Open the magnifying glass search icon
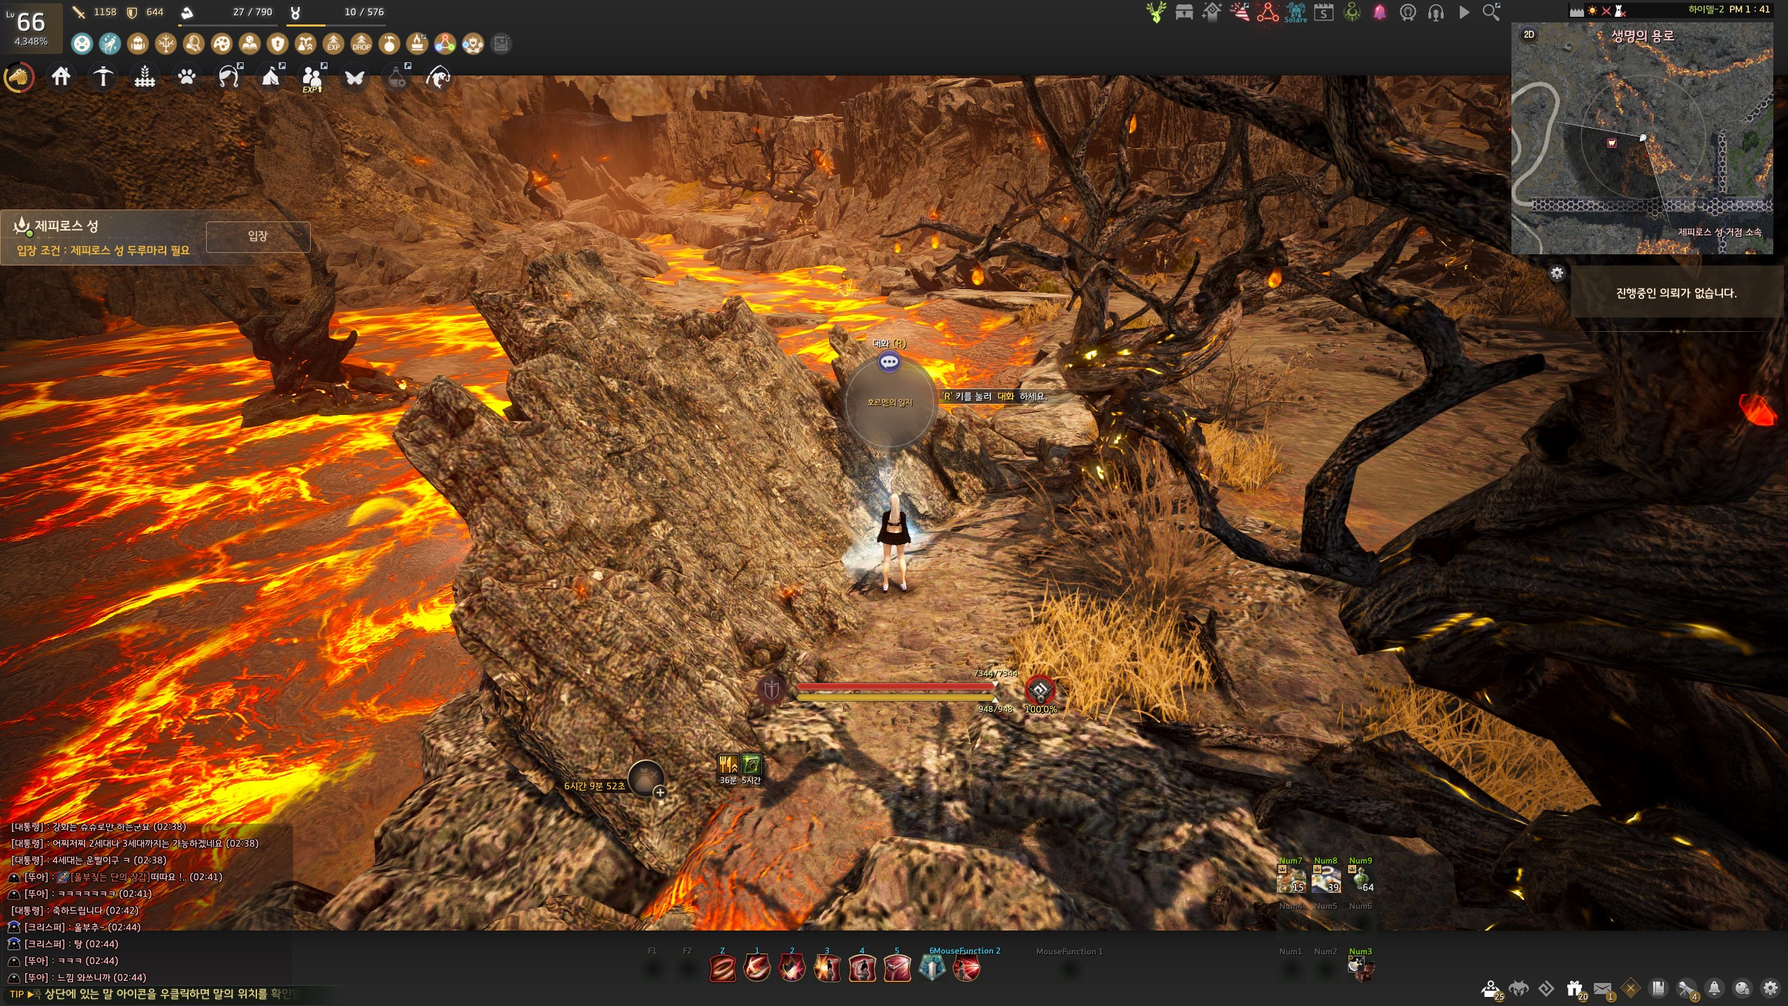The width and height of the screenshot is (1788, 1006). [x=1491, y=13]
